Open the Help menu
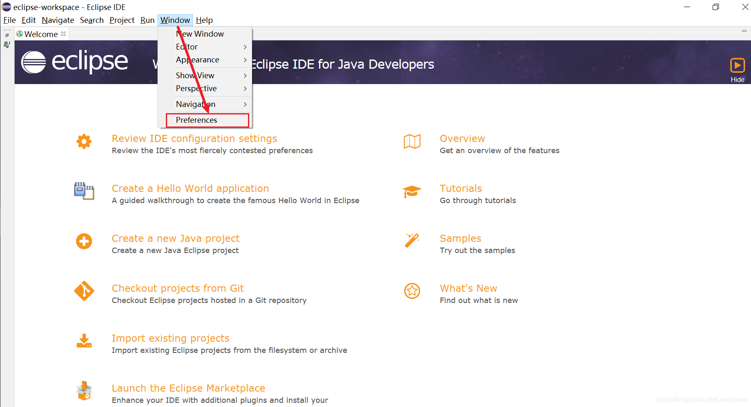The image size is (751, 407). point(204,20)
